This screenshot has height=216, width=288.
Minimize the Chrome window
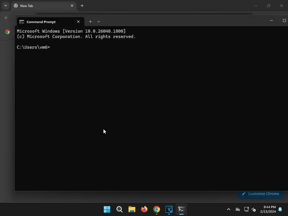(255, 6)
